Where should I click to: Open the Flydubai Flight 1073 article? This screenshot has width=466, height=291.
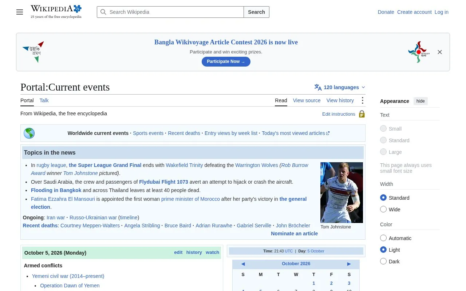[163, 182]
